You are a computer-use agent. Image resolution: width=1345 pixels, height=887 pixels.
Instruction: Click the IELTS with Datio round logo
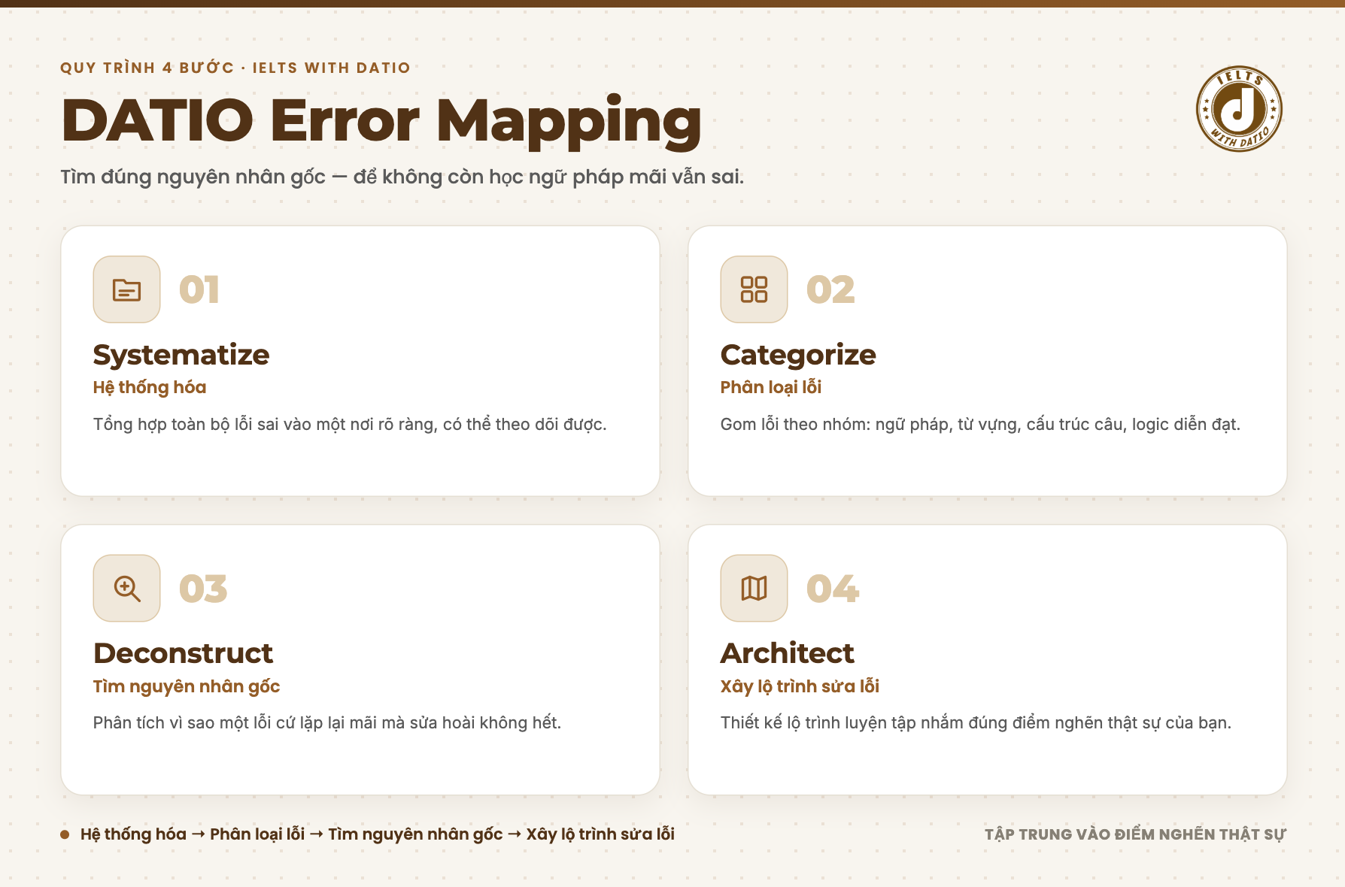[1239, 109]
